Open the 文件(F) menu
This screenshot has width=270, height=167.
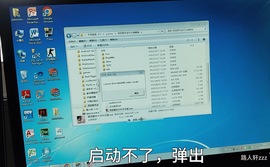click(72, 41)
